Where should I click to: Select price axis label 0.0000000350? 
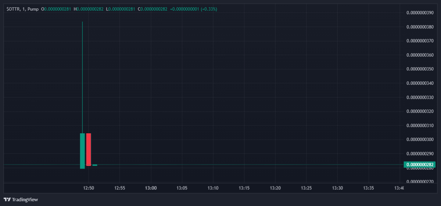click(x=420, y=69)
